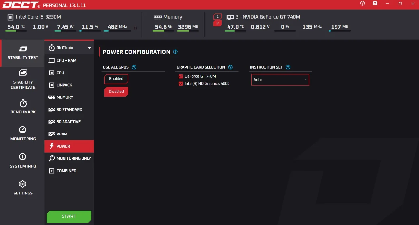This screenshot has width=419, height=225.
Task: Click the Intel Core i5-3230M CPU chip icon
Action: click(10, 17)
